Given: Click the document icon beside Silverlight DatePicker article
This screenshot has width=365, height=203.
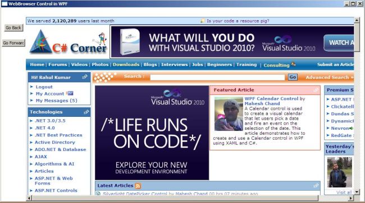Looking at the screenshot, I should coord(98,193).
